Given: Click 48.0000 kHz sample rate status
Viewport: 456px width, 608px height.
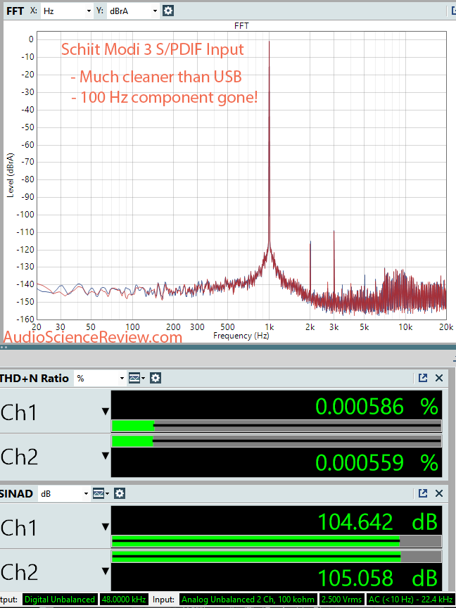Looking at the screenshot, I should pyautogui.click(x=124, y=600).
